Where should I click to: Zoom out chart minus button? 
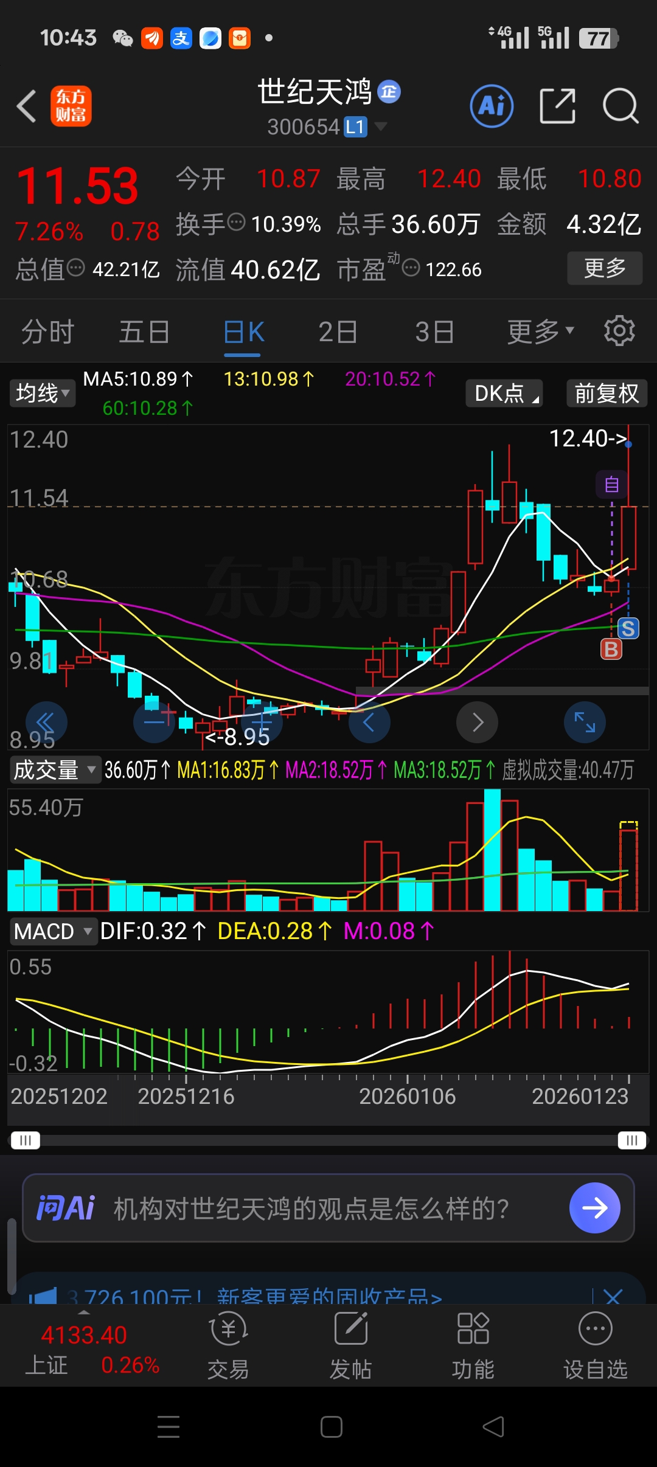[x=155, y=723]
